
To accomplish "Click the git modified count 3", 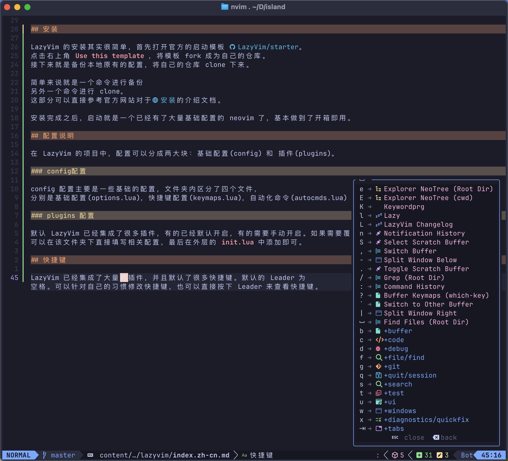I will [x=443, y=455].
